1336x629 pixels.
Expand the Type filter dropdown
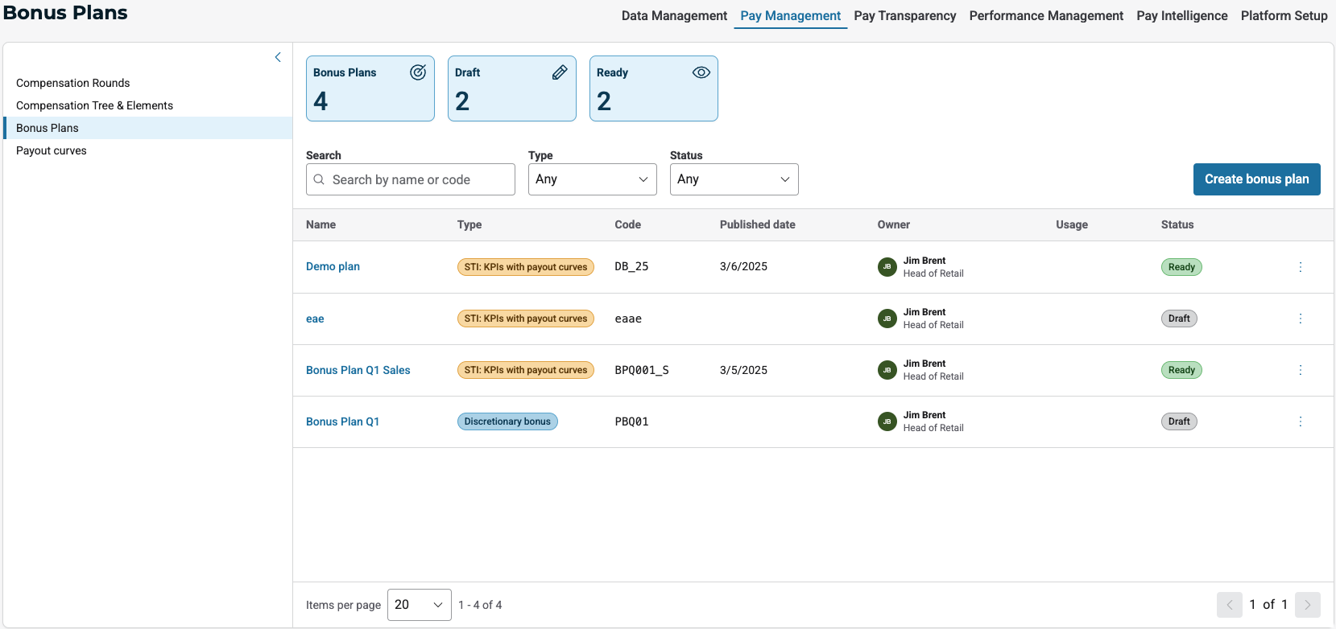(592, 179)
